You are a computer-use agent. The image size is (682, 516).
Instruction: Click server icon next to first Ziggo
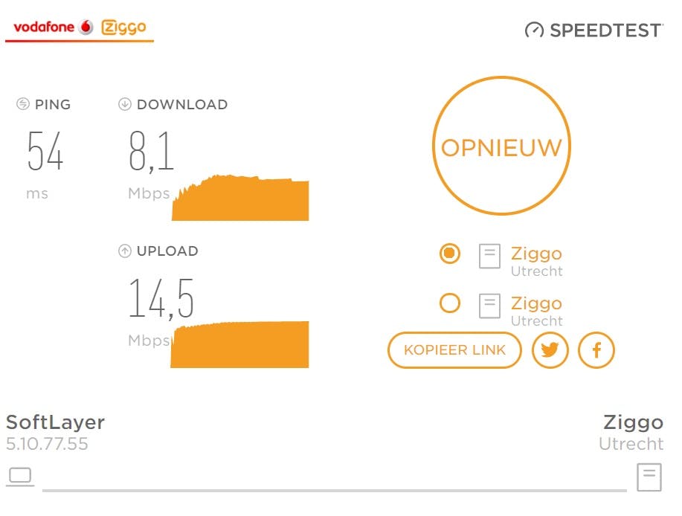[x=489, y=256]
